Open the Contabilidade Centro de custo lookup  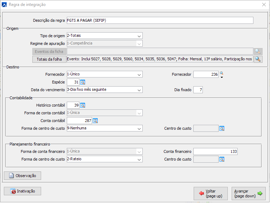222,128
